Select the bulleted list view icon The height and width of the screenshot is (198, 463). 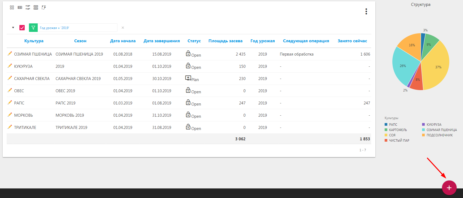point(28,7)
